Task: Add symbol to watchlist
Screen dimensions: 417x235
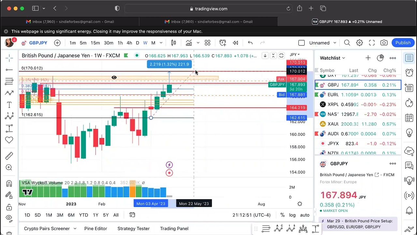Action: coord(368,58)
